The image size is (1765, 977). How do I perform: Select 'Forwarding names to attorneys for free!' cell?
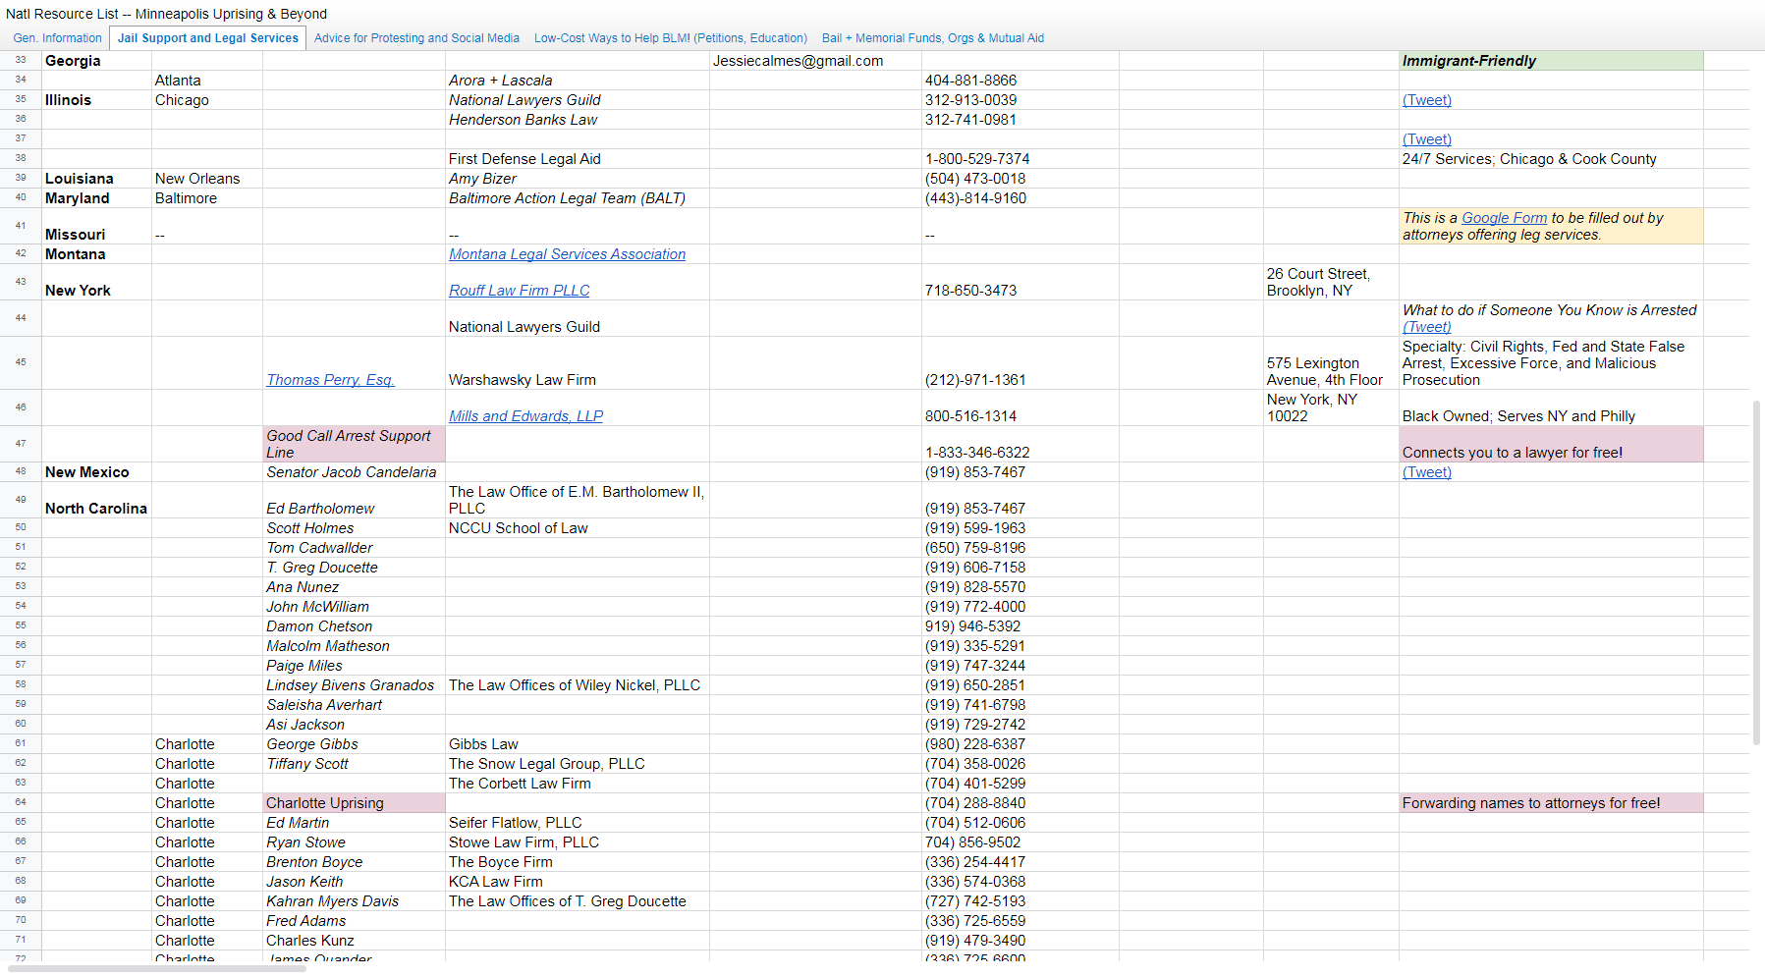(1551, 803)
